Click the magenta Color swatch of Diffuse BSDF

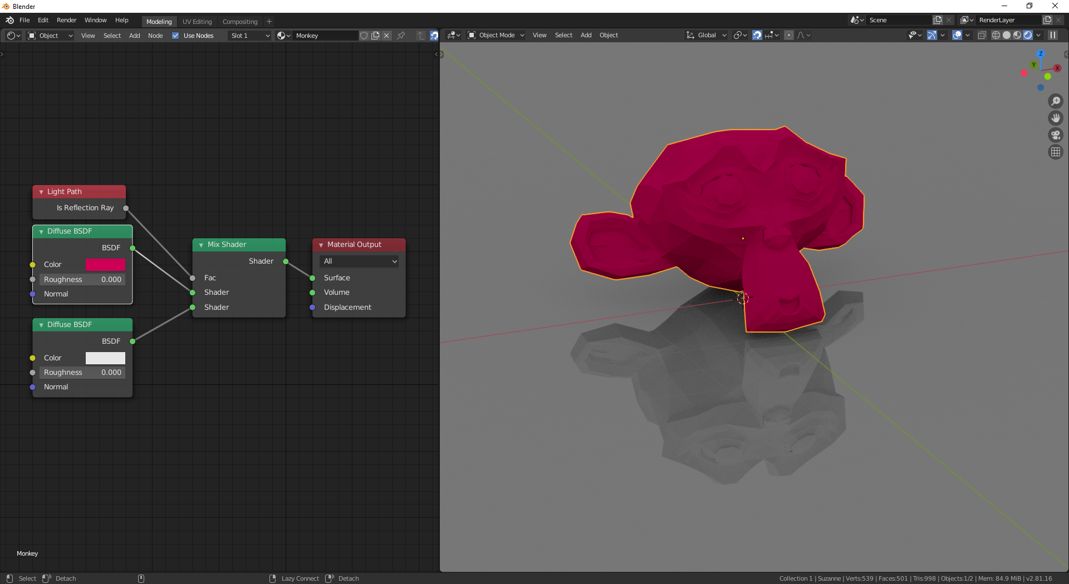coord(105,265)
